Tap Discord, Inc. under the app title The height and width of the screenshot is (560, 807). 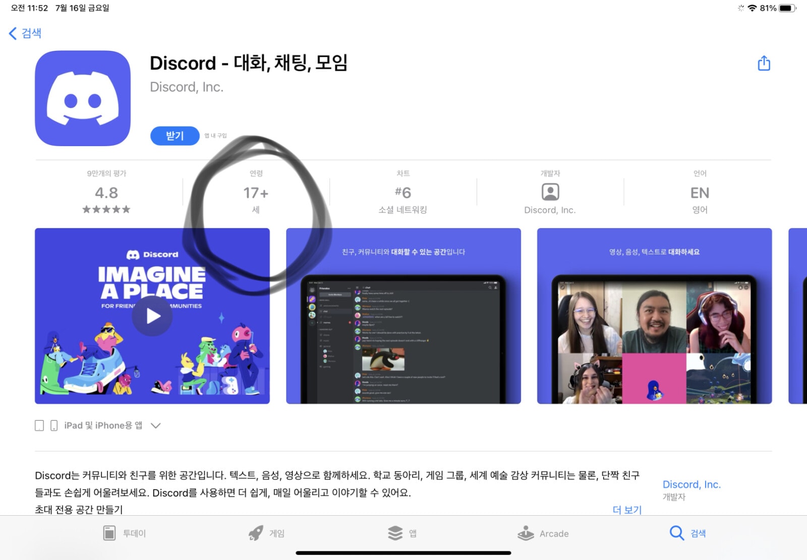pos(187,87)
